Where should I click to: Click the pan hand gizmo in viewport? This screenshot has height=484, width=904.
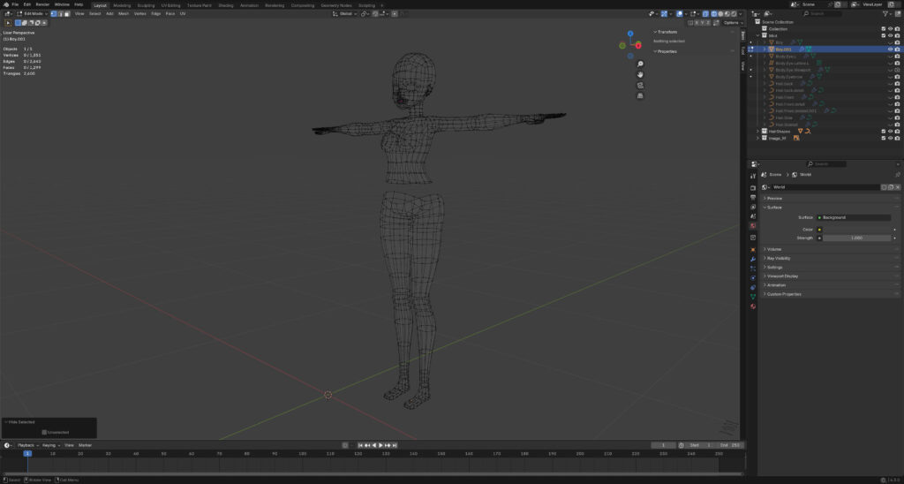(x=640, y=74)
